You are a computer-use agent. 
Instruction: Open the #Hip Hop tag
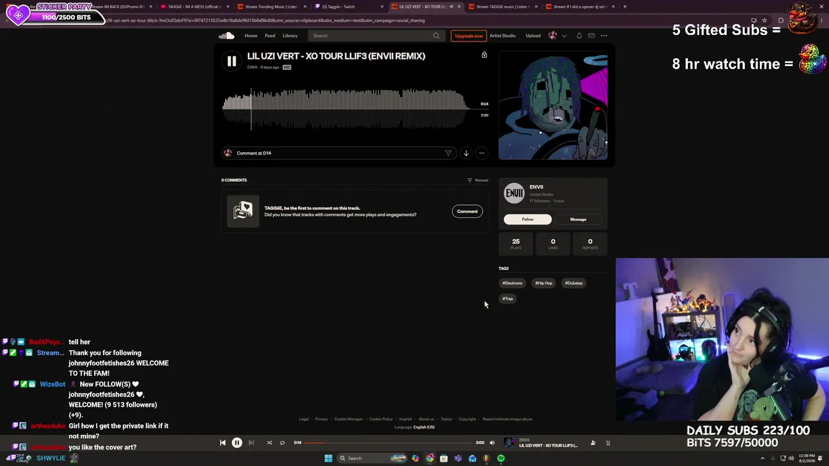(544, 283)
